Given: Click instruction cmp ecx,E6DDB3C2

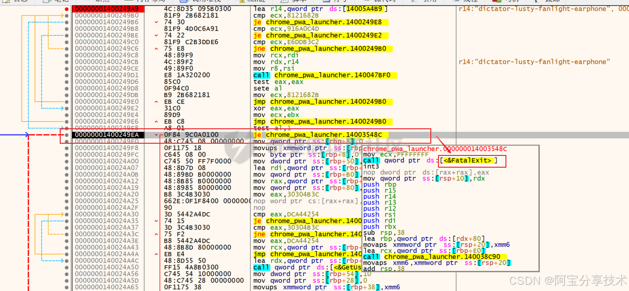Looking at the screenshot, I should point(286,42).
